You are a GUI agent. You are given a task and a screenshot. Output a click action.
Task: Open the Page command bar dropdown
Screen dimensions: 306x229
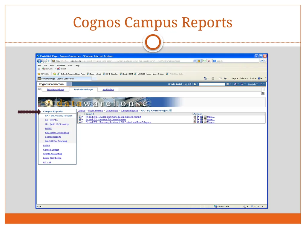click(x=235, y=78)
